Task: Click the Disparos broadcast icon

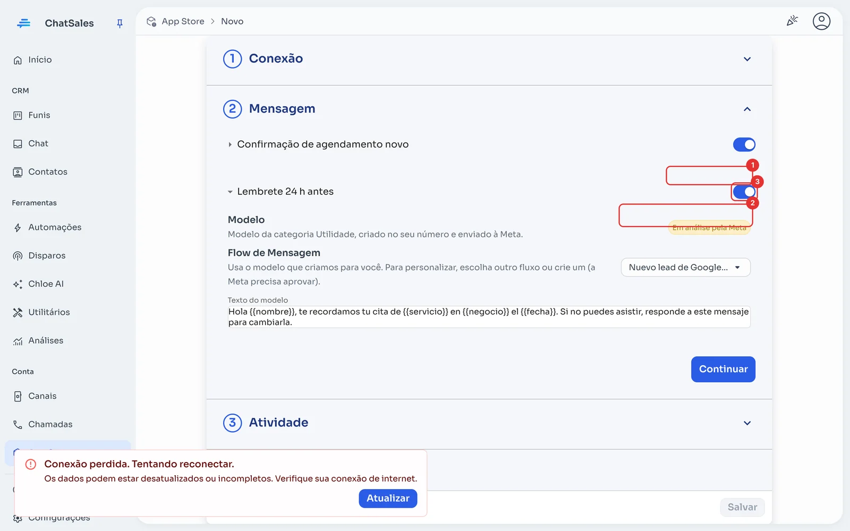Action: (x=18, y=256)
